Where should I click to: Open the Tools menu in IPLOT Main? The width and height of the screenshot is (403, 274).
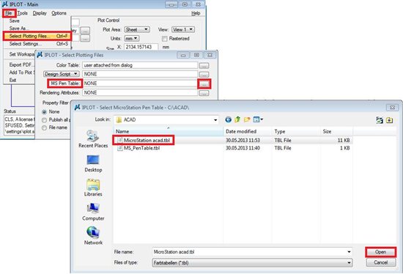point(23,13)
